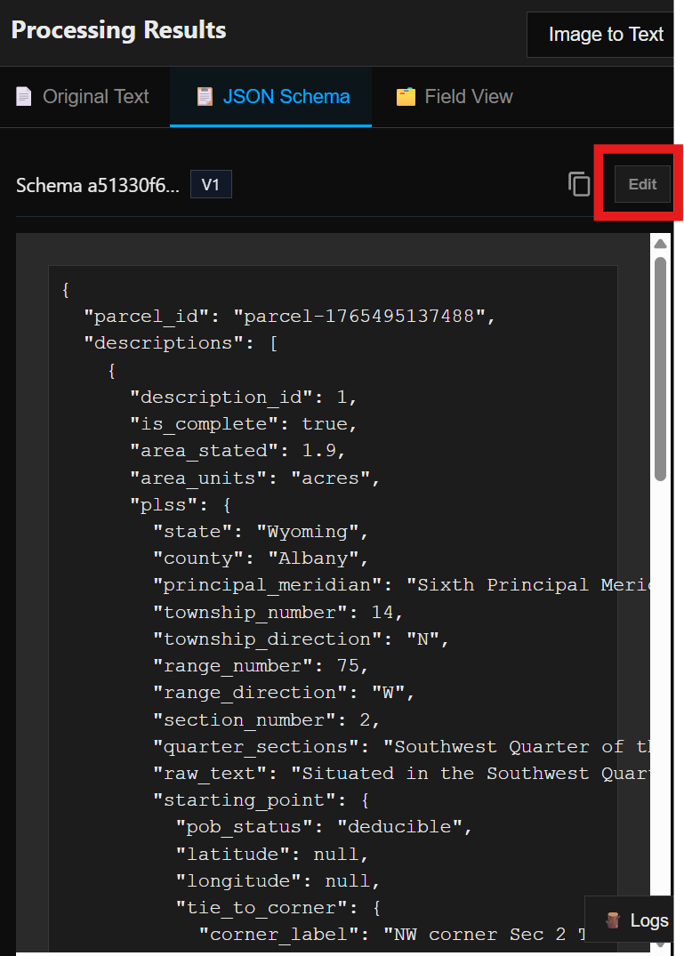Click the "description_id": 1 line
The height and width of the screenshot is (956, 684).
243,397
